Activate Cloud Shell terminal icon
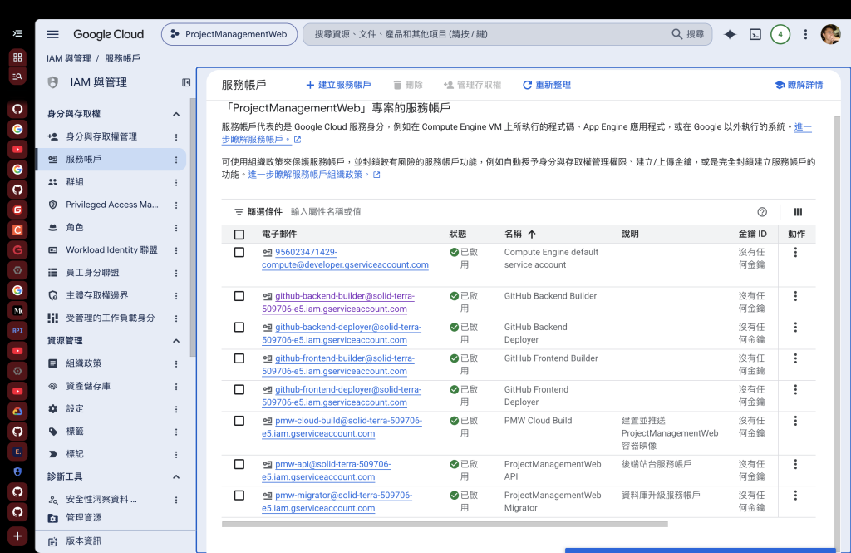 755,34
